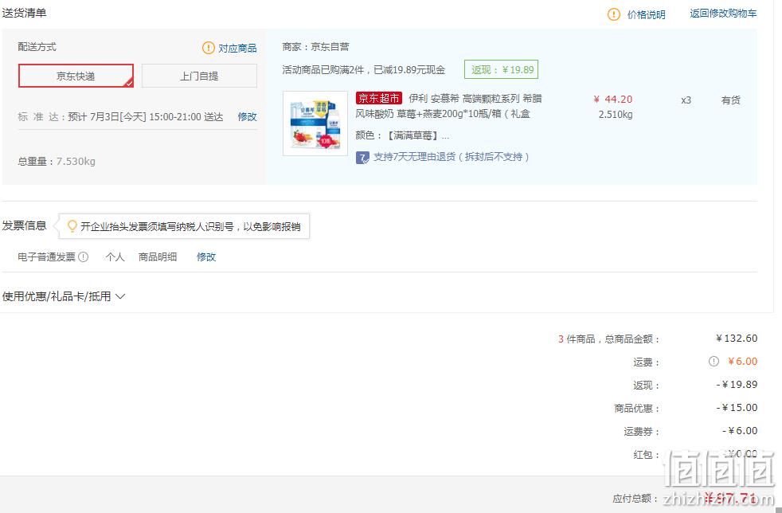Click the 返现 row amount -¥19.89
Viewport: 782px width, 513px height.
(737, 385)
